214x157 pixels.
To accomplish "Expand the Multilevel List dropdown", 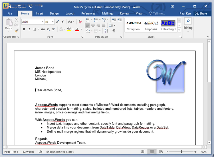I will point(108,20).
